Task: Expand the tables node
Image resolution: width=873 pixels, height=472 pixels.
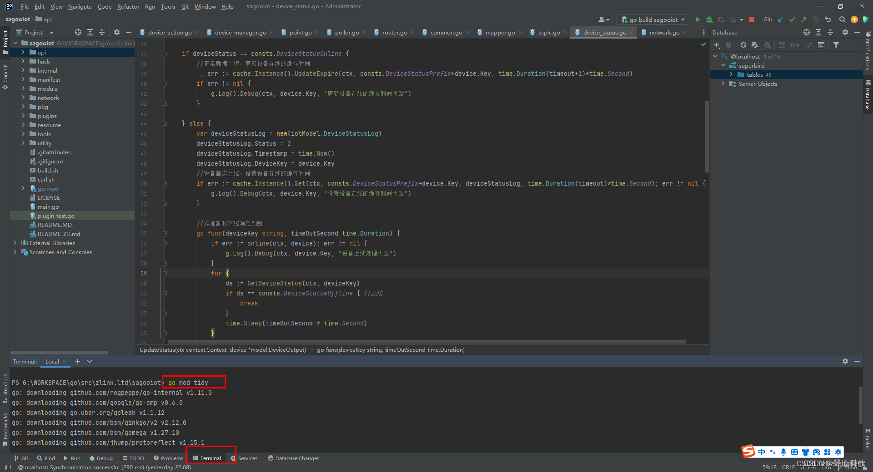Action: [x=731, y=74]
